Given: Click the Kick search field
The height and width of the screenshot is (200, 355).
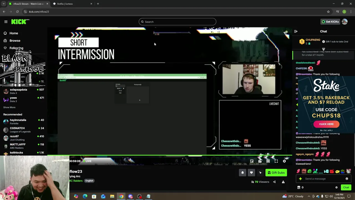Looking at the screenshot, I should pyautogui.click(x=177, y=22).
